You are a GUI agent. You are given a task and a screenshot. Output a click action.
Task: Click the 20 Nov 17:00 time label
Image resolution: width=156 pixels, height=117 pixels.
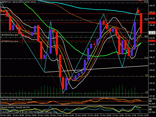click(56, 116)
